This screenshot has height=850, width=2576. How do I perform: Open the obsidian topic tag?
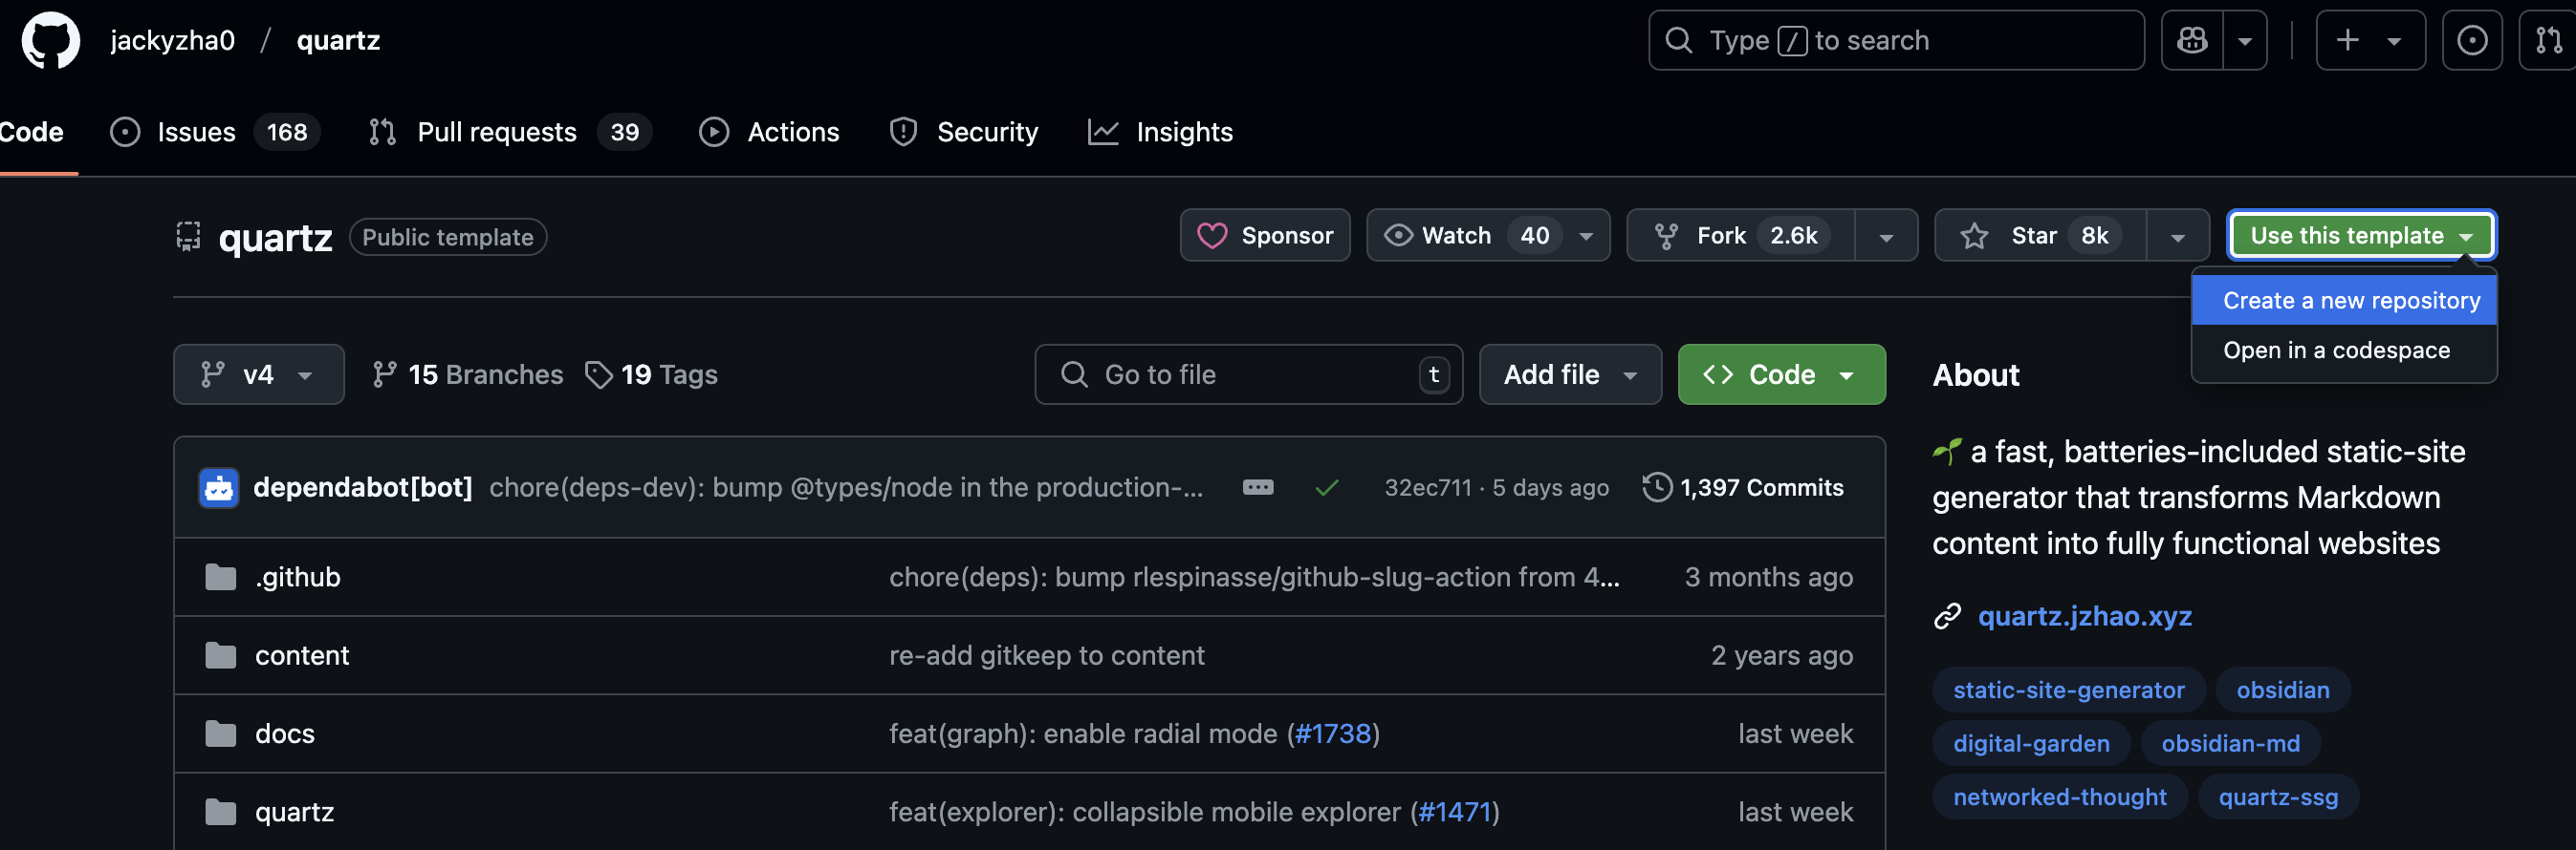(x=2282, y=691)
